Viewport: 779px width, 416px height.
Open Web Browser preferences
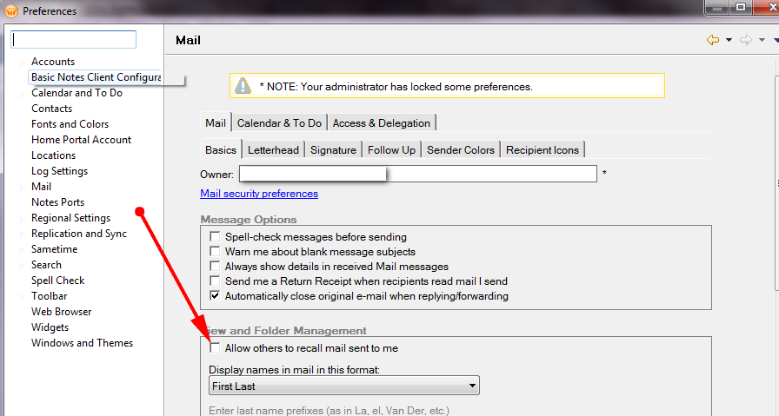tap(61, 312)
